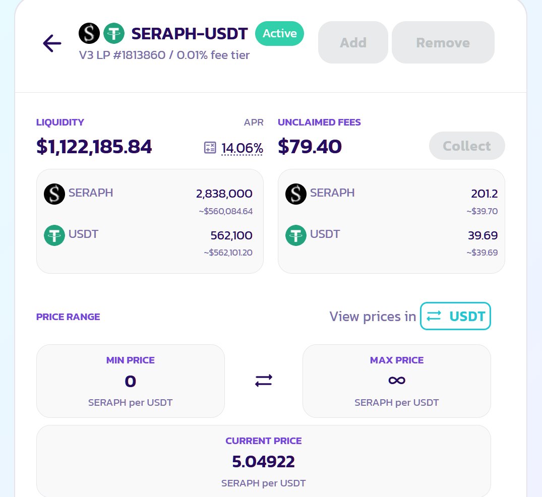Click the Remove liquidity button
The image size is (542, 497).
[443, 42]
